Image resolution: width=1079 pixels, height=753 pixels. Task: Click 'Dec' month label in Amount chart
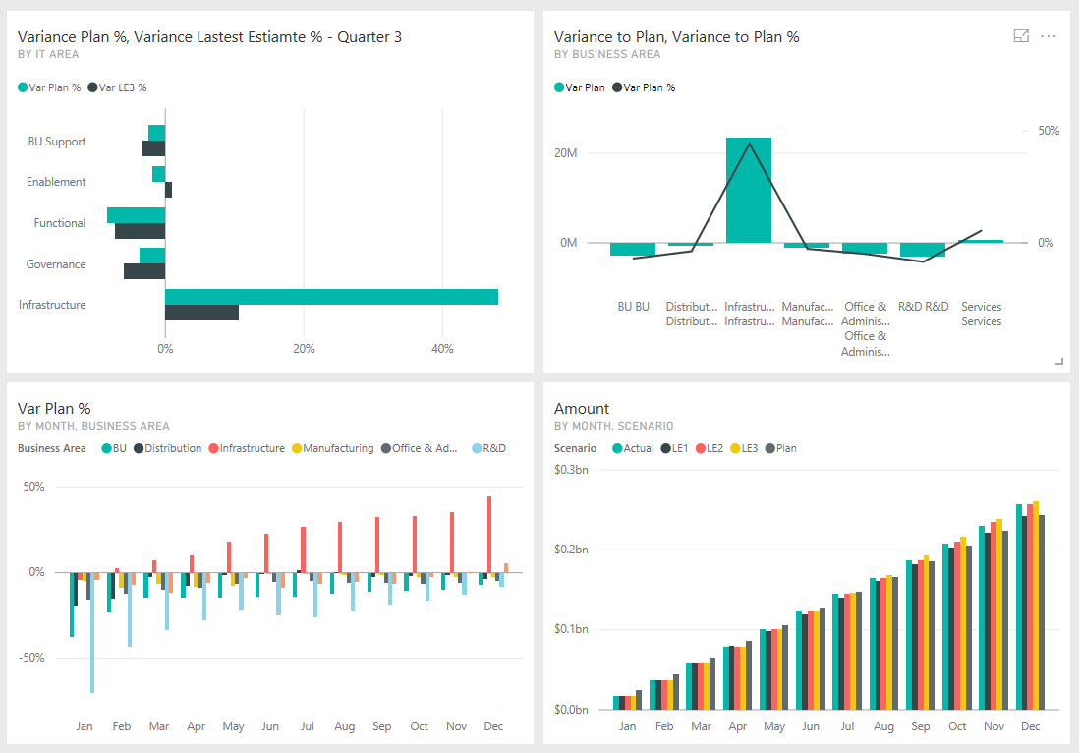(x=1030, y=726)
